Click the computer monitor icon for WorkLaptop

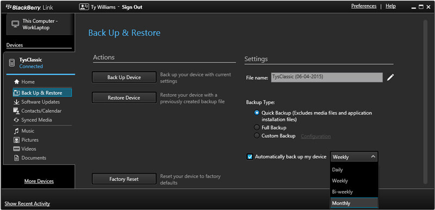point(15,24)
